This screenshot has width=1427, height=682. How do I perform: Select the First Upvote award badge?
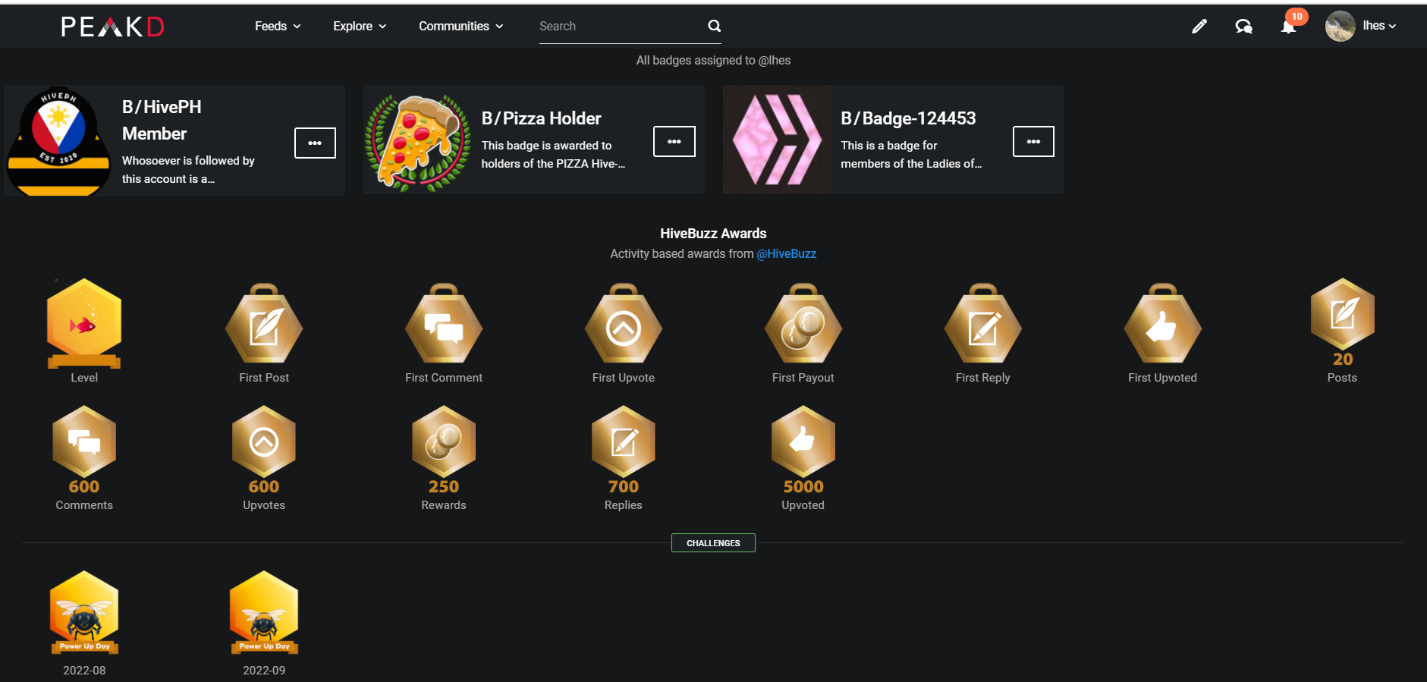click(624, 325)
